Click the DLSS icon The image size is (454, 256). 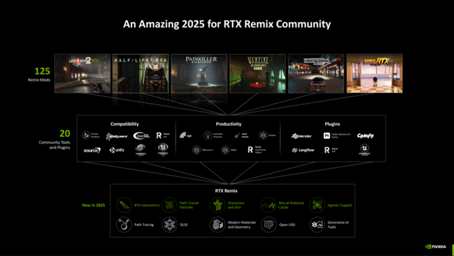169,224
